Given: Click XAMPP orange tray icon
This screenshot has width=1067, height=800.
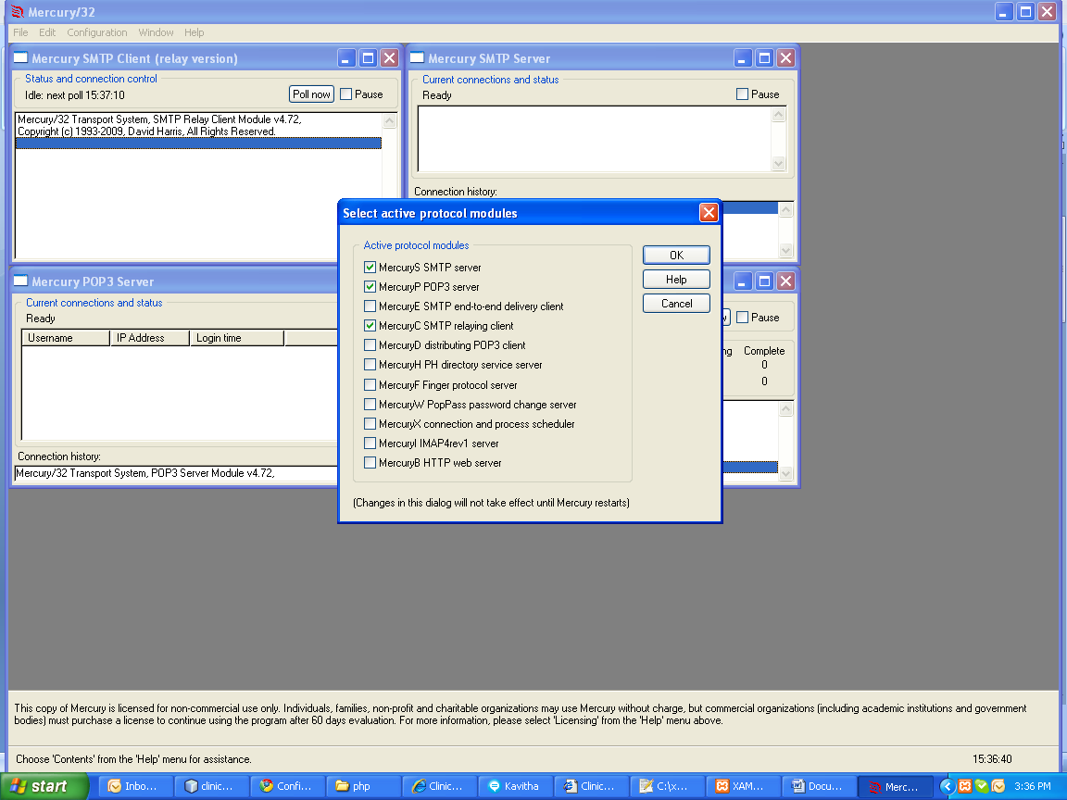Looking at the screenshot, I should [x=965, y=786].
